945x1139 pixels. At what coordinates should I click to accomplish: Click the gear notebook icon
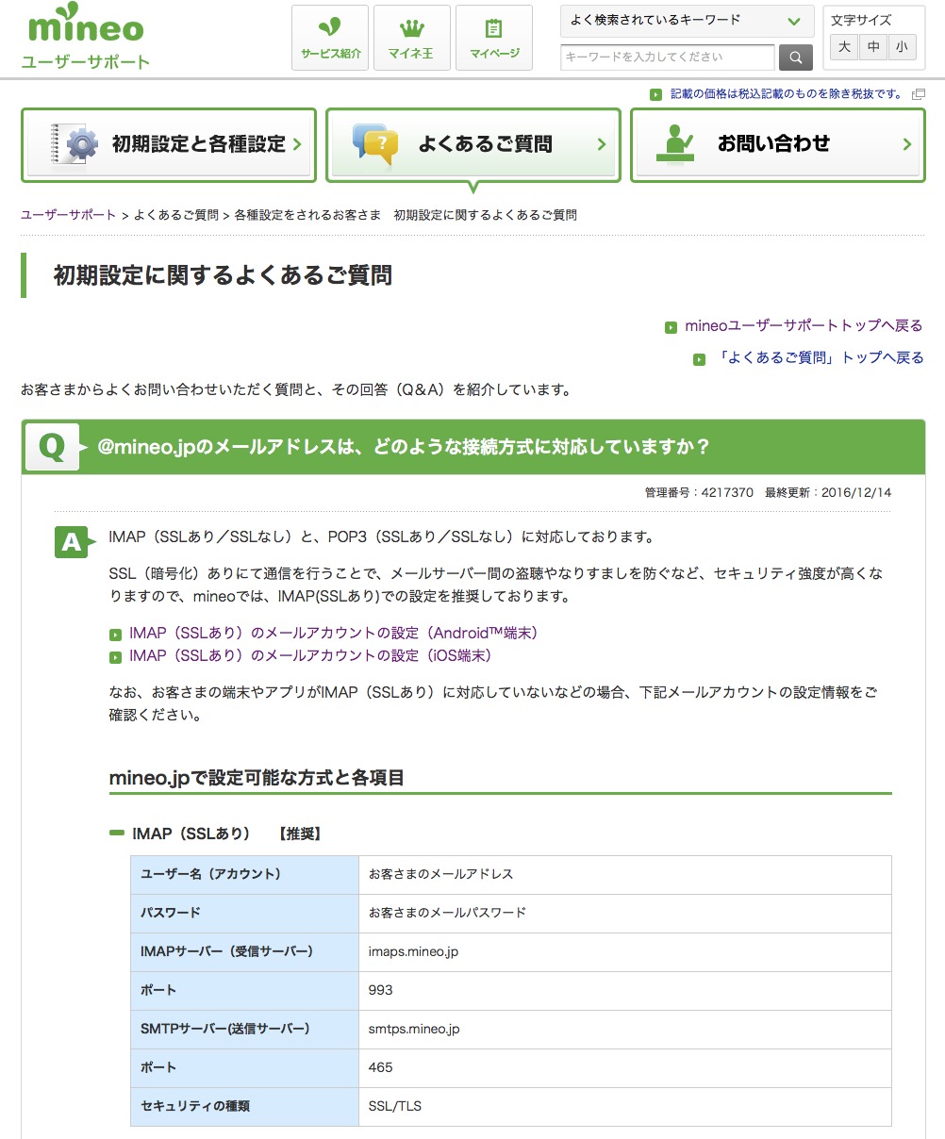tap(75, 143)
